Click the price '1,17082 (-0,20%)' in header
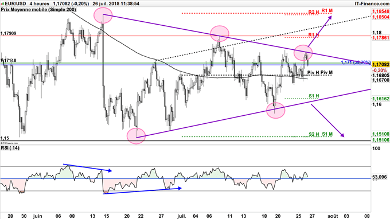Viewport: 390px width, 219px height. [71, 3]
